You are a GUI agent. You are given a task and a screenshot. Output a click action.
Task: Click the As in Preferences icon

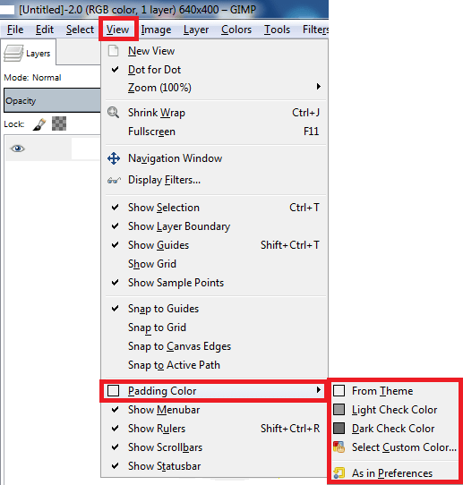339,473
